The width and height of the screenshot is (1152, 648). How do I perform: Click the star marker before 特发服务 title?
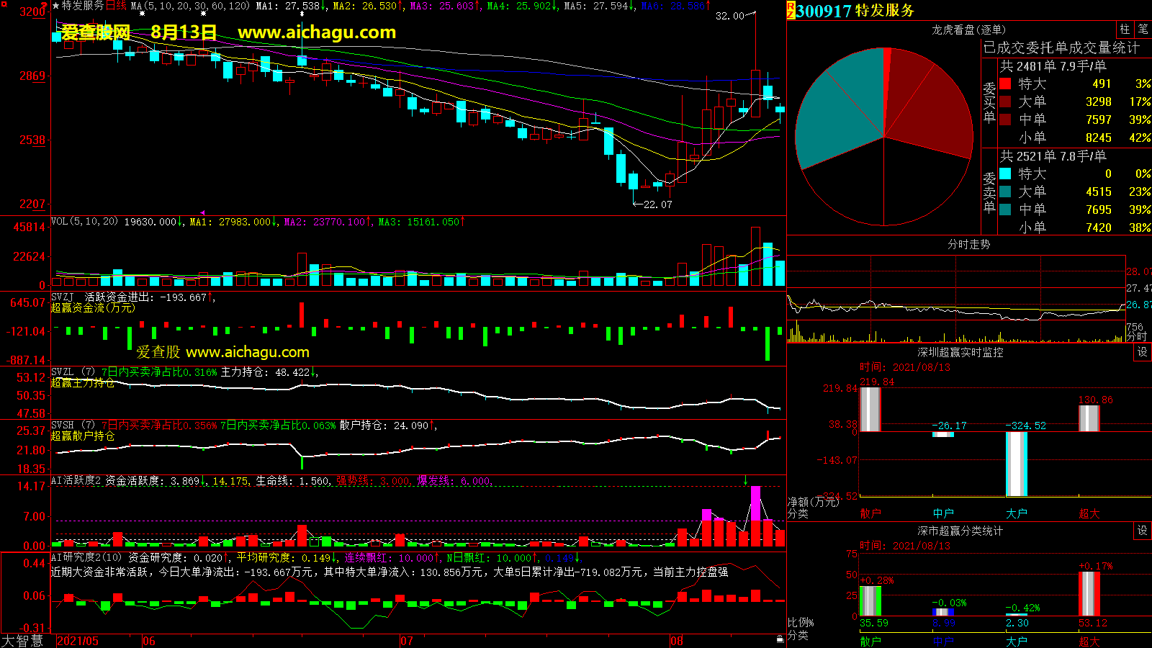click(x=56, y=6)
